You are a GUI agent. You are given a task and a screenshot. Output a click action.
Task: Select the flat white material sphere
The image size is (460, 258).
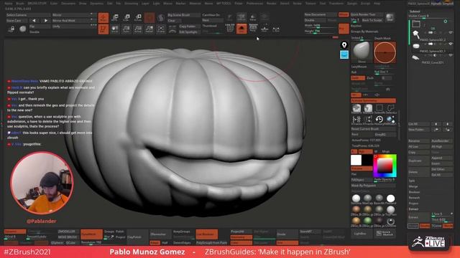(390, 199)
